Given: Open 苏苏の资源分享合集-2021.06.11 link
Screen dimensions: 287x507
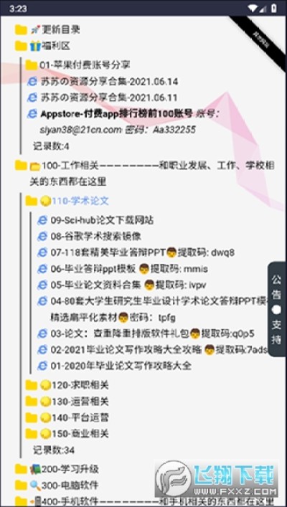Looking at the screenshot, I should pos(109,98).
